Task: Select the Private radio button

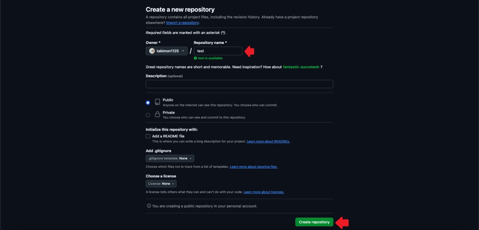Action: pos(148,115)
